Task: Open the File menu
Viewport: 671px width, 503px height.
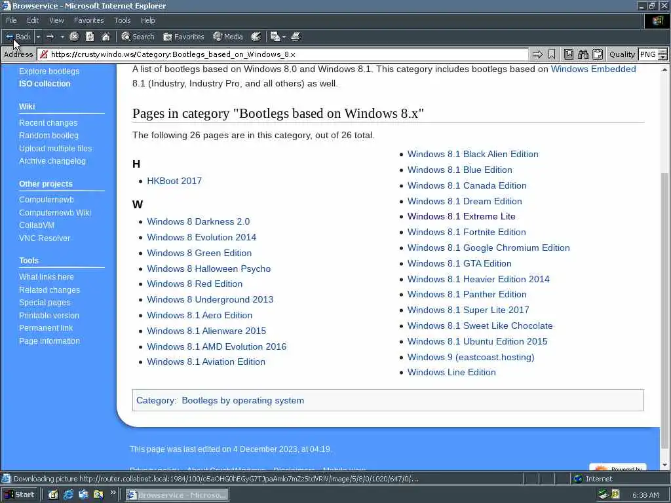Action: 11,20
